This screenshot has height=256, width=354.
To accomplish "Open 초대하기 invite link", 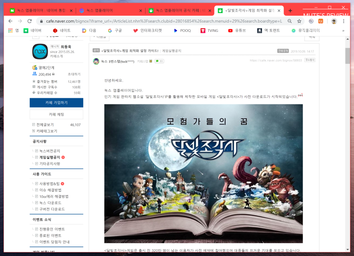I will pyautogui.click(x=74, y=74).
